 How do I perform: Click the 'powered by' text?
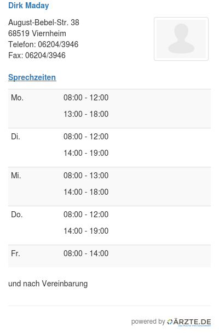(148, 321)
